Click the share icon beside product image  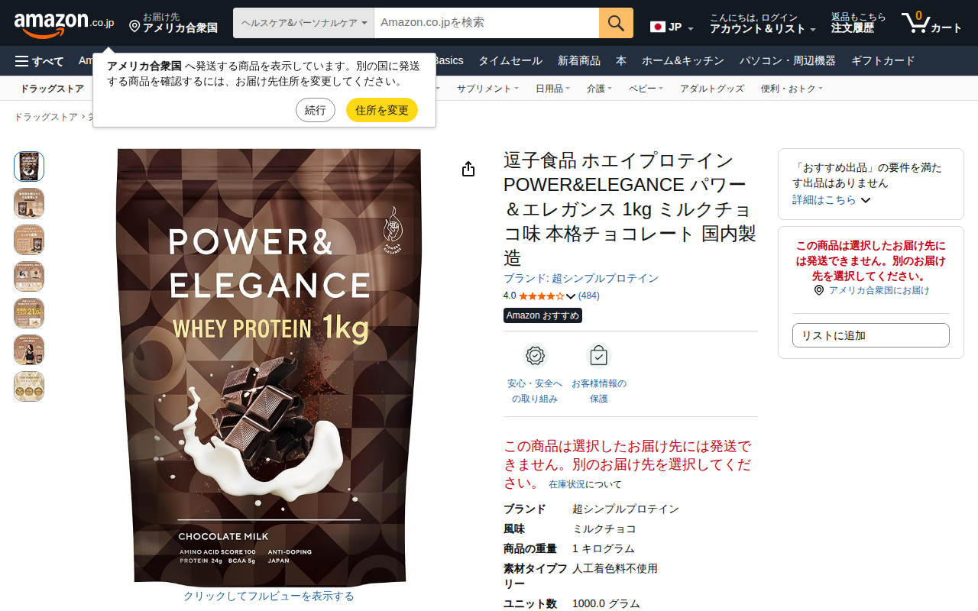468,170
